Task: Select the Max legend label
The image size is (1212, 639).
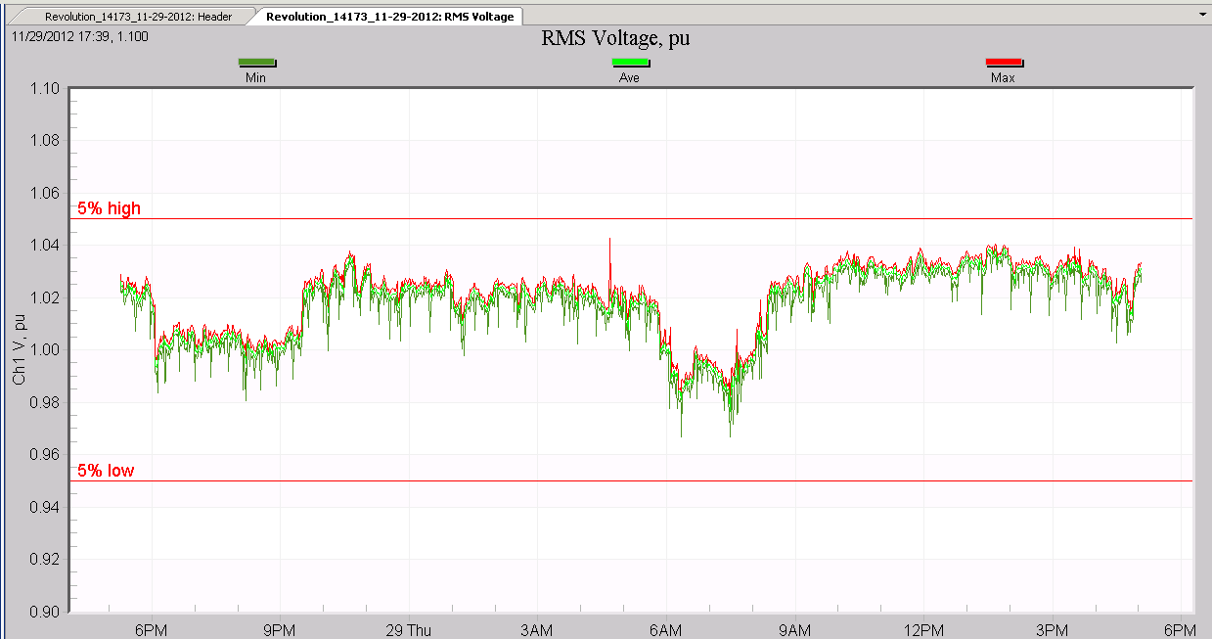Action: point(1003,77)
